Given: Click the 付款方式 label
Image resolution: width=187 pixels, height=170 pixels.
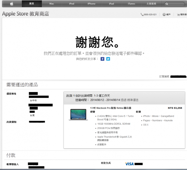Looking at the screenshot, I should point(106,163).
